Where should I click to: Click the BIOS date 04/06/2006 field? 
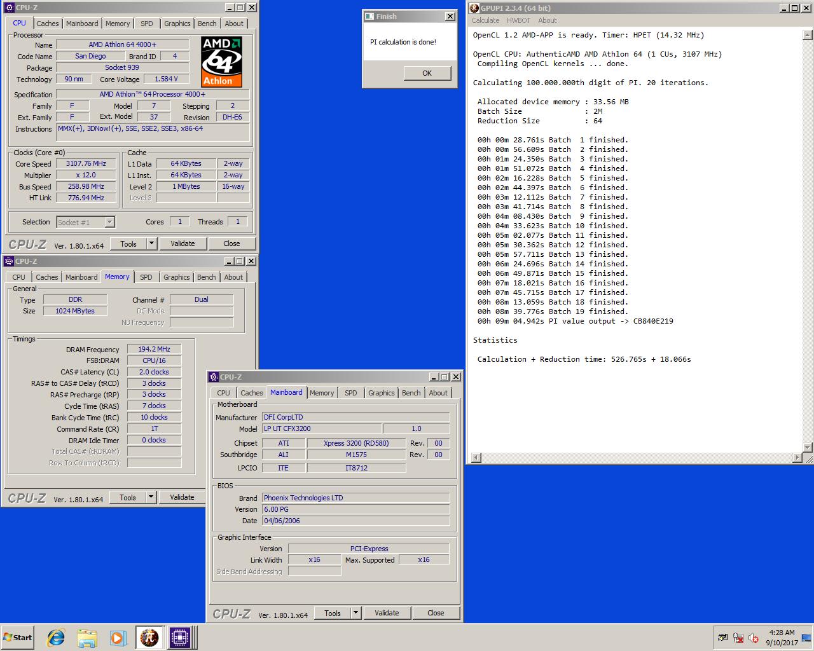(355, 521)
